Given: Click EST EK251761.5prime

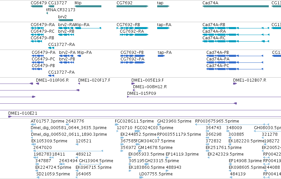Looking at the screenshot, I should click(207, 151).
